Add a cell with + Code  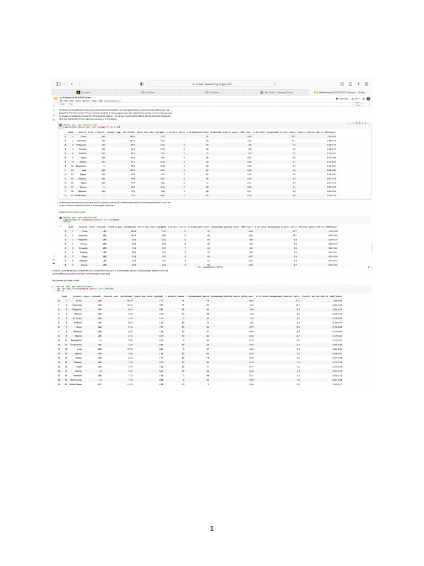pyautogui.click(x=61, y=104)
